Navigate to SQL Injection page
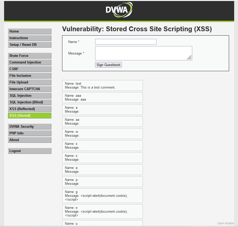 (29, 95)
